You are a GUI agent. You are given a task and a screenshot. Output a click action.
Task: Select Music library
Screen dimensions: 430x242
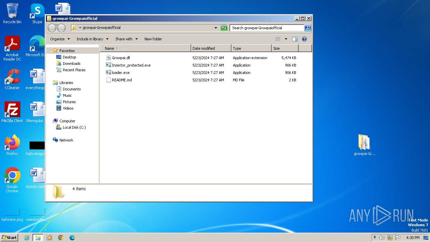[x=67, y=95]
